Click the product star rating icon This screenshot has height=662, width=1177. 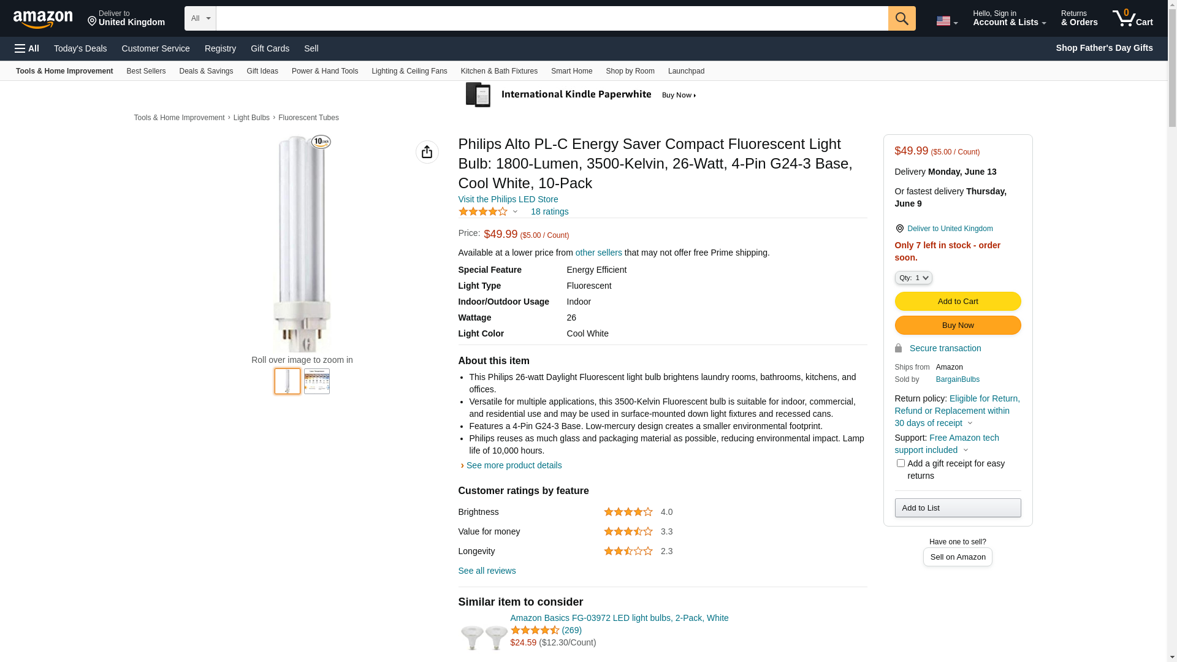pyautogui.click(x=483, y=211)
